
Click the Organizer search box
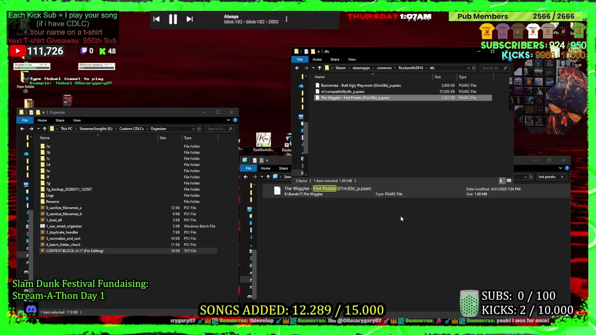(219, 129)
